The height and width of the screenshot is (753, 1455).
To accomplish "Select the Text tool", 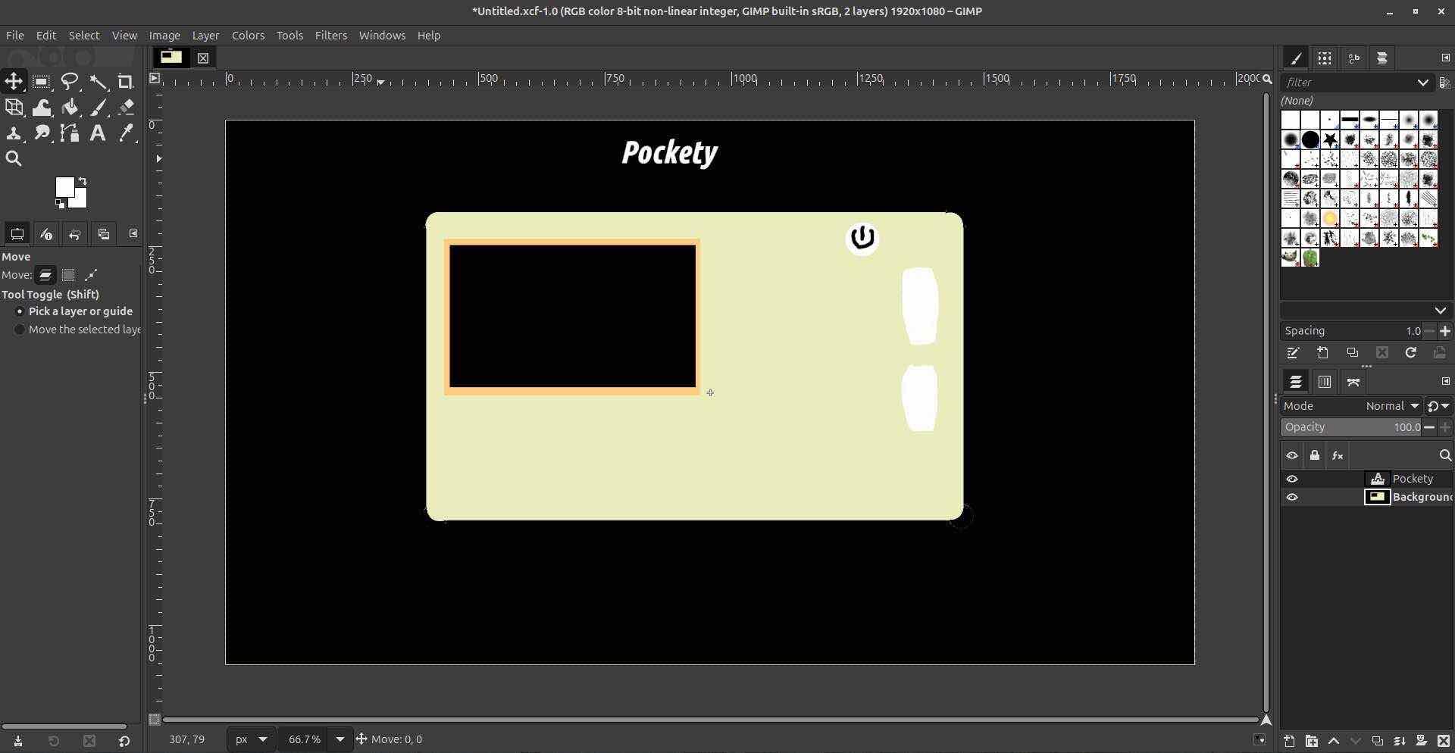I will point(99,133).
